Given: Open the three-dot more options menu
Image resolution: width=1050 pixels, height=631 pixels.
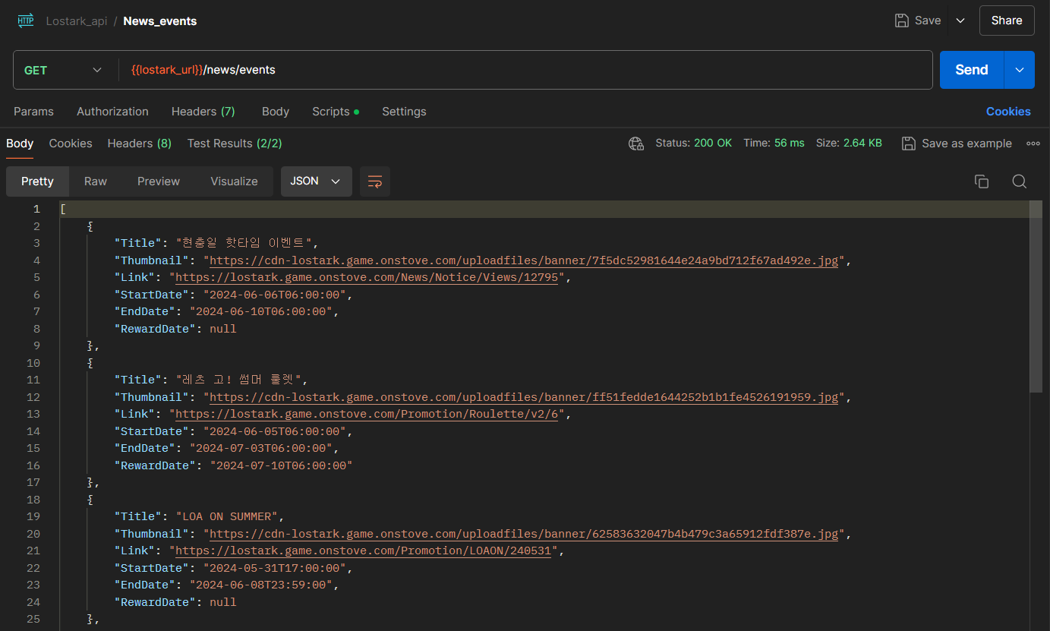Looking at the screenshot, I should pyautogui.click(x=1033, y=144).
